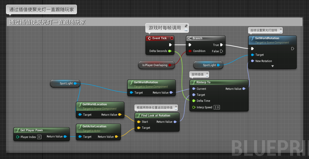309x159 pixels.
Task: Click RInterp To Return Value pin
Action: (244, 89)
